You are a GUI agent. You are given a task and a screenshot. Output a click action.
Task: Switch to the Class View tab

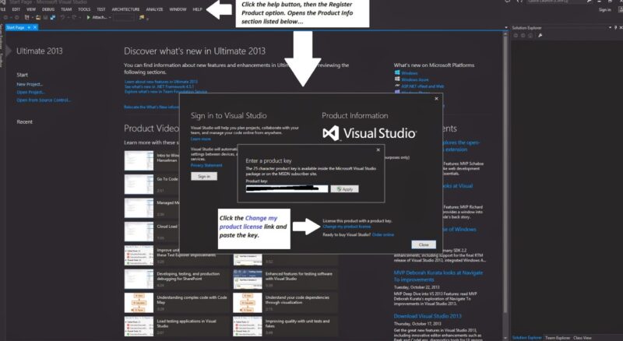point(582,338)
